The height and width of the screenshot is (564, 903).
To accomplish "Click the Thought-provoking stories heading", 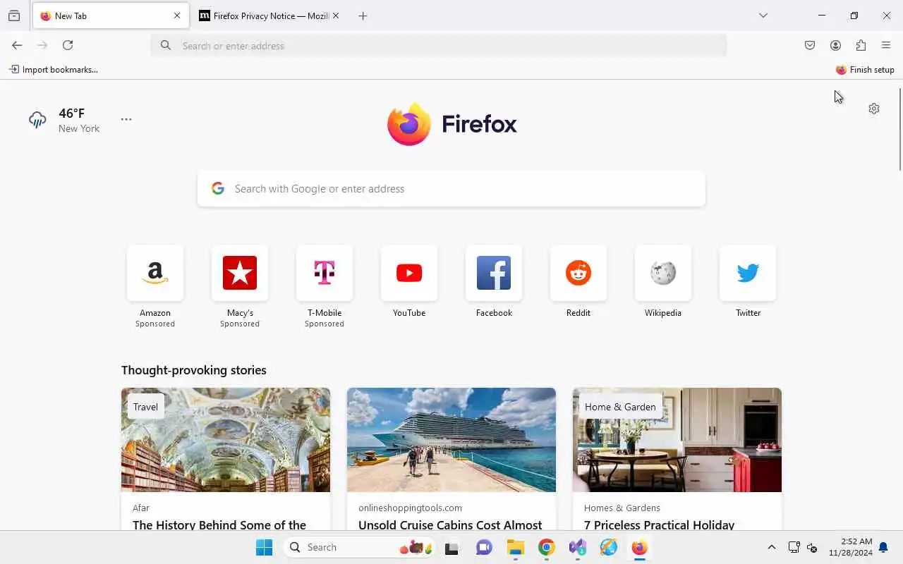I will click(x=194, y=370).
